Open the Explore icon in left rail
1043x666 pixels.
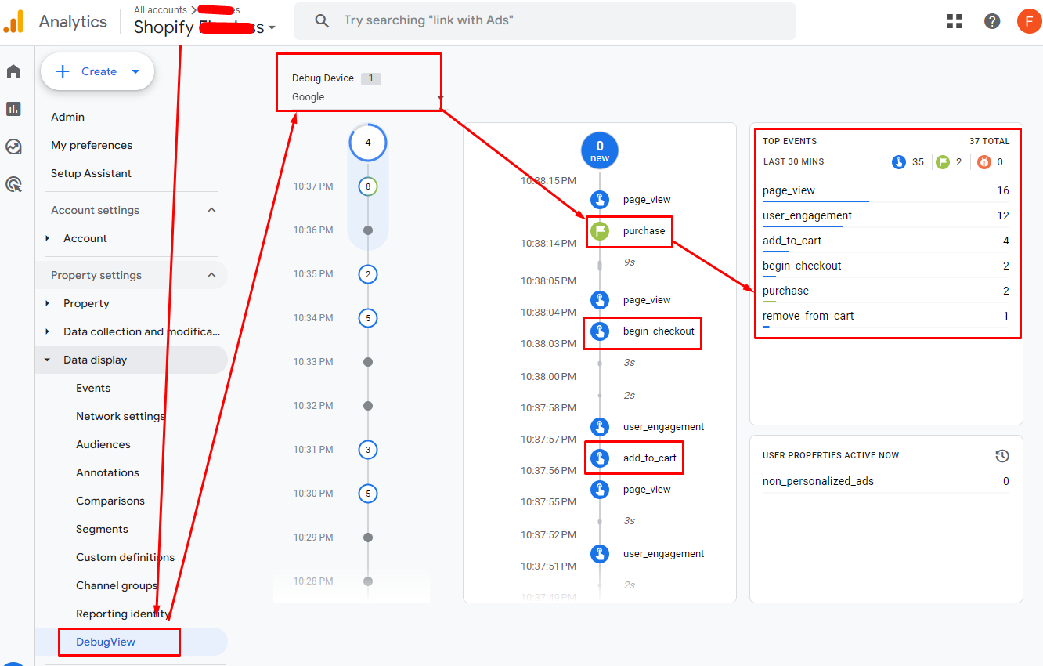point(13,147)
